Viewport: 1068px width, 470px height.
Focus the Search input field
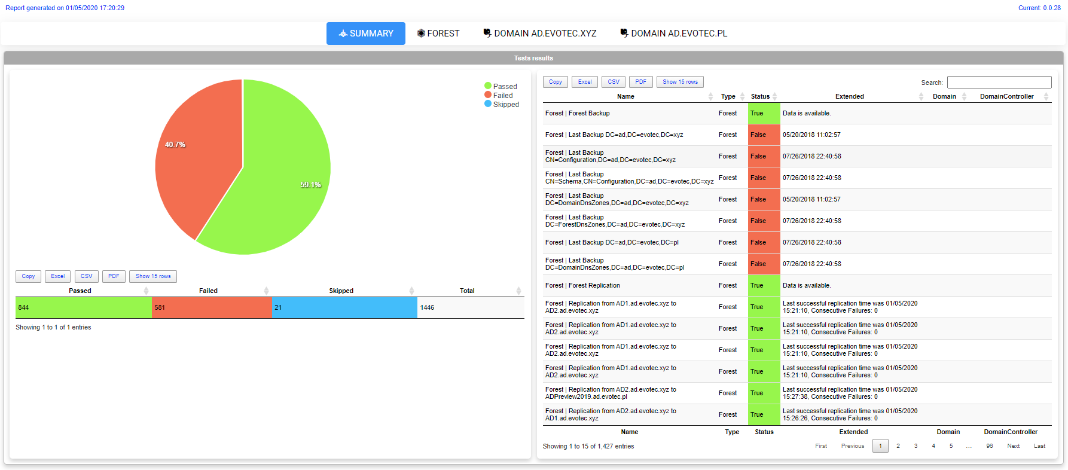coord(999,83)
